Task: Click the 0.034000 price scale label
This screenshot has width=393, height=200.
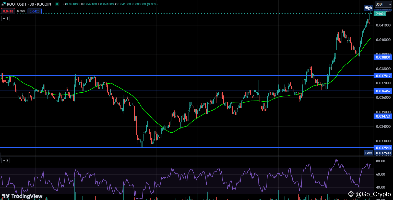Action: [383, 126]
